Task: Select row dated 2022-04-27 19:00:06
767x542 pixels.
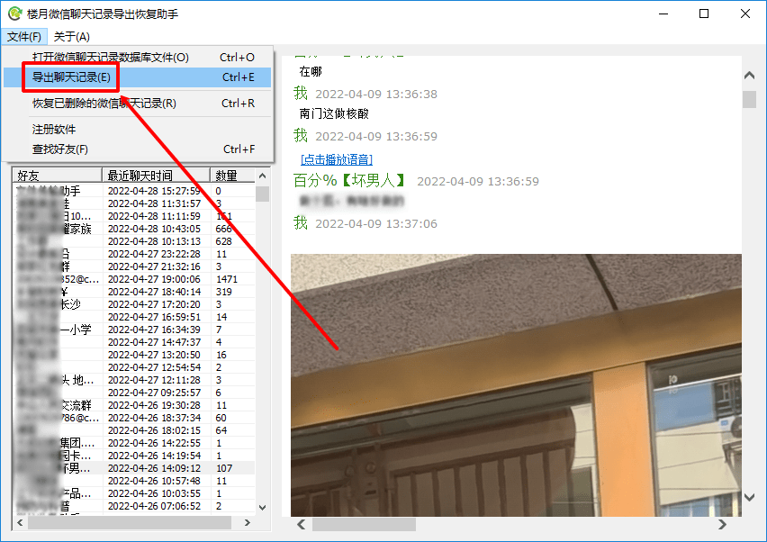Action: tap(133, 279)
